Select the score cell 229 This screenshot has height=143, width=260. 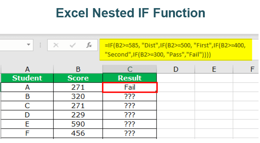point(78,115)
